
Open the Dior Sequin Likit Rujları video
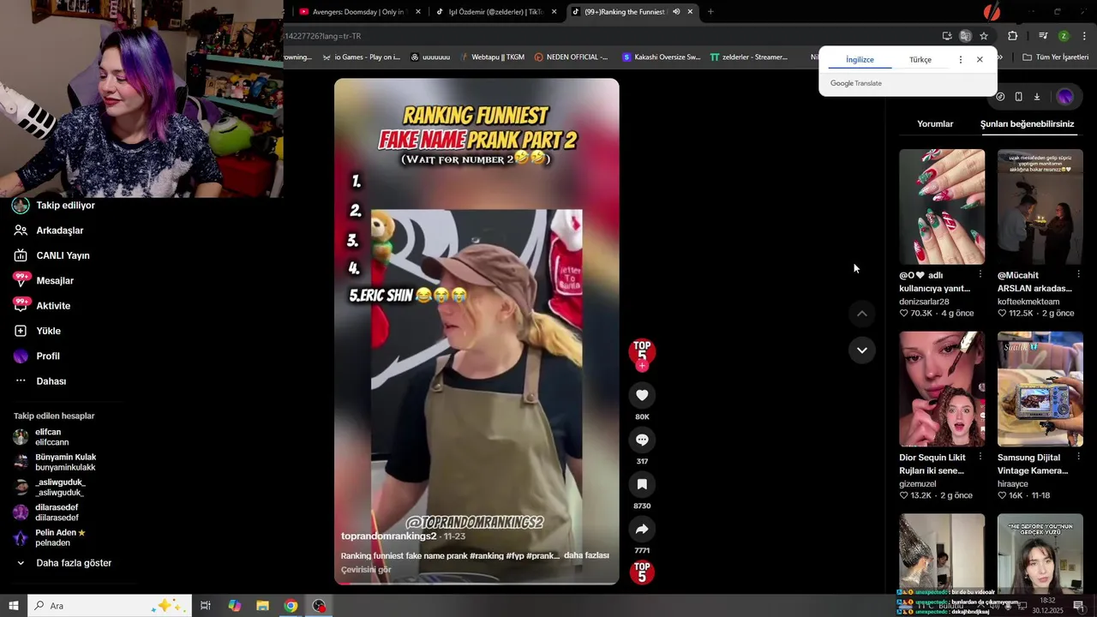(x=942, y=389)
